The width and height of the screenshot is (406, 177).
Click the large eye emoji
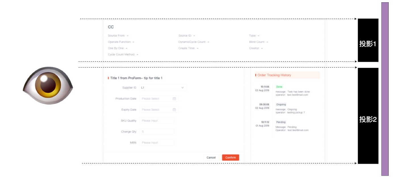(48, 85)
